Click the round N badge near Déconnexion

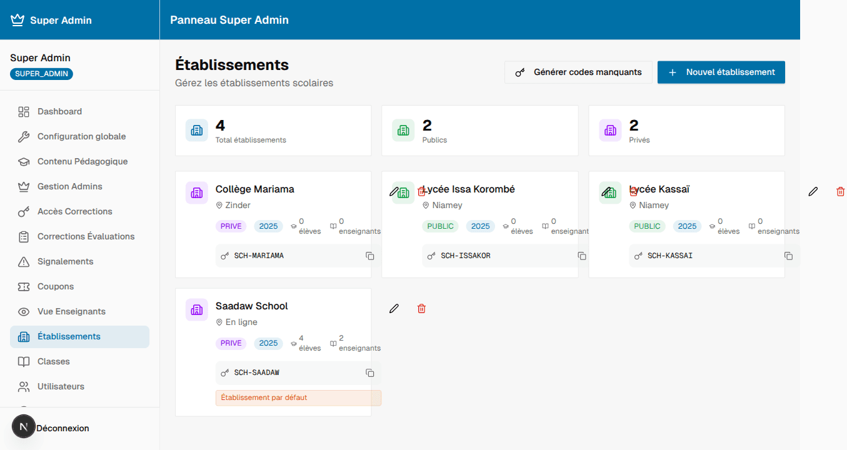(24, 427)
